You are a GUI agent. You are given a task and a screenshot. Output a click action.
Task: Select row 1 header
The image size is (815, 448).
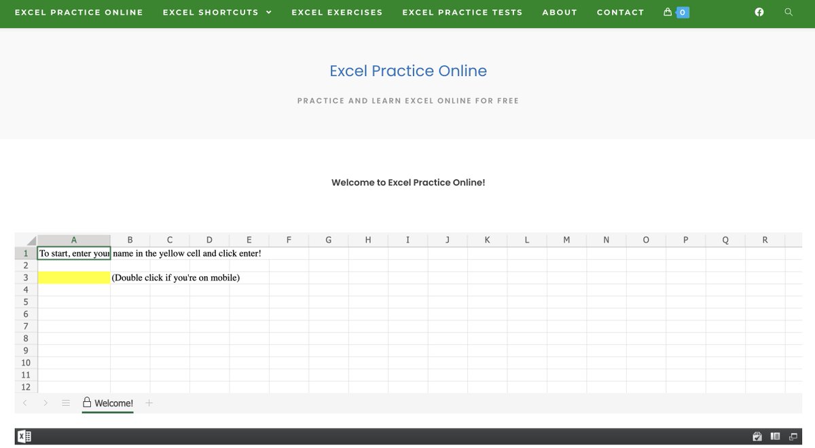click(x=26, y=253)
